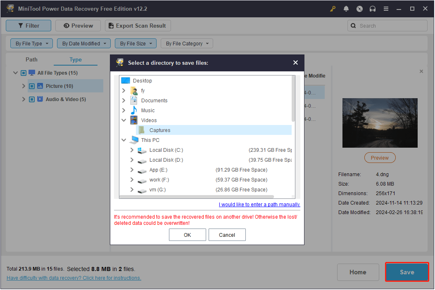This screenshot has height=290, width=435.
Task: Collapse the Videos folder node
Action: click(x=124, y=120)
